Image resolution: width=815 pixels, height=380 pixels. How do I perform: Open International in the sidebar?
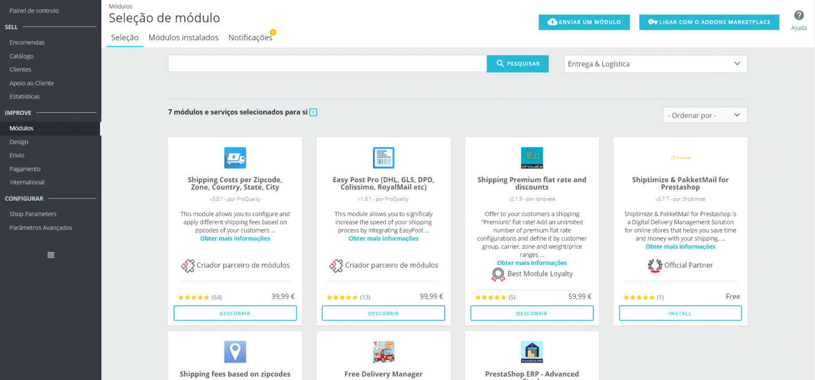[27, 182]
